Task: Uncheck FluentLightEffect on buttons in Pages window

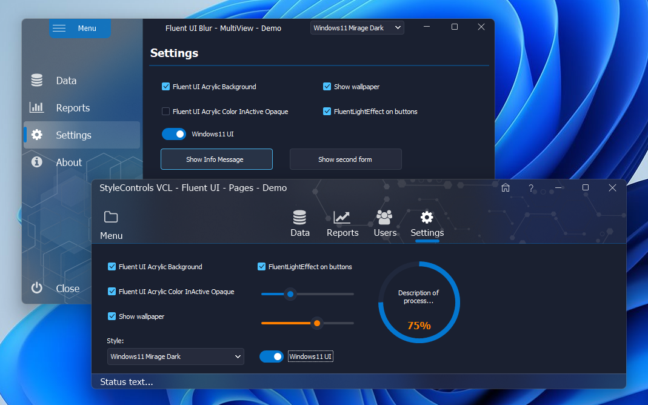Action: 261,267
